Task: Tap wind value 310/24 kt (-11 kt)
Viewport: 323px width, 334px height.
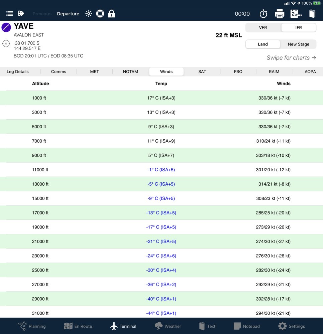Action: [x=273, y=141]
